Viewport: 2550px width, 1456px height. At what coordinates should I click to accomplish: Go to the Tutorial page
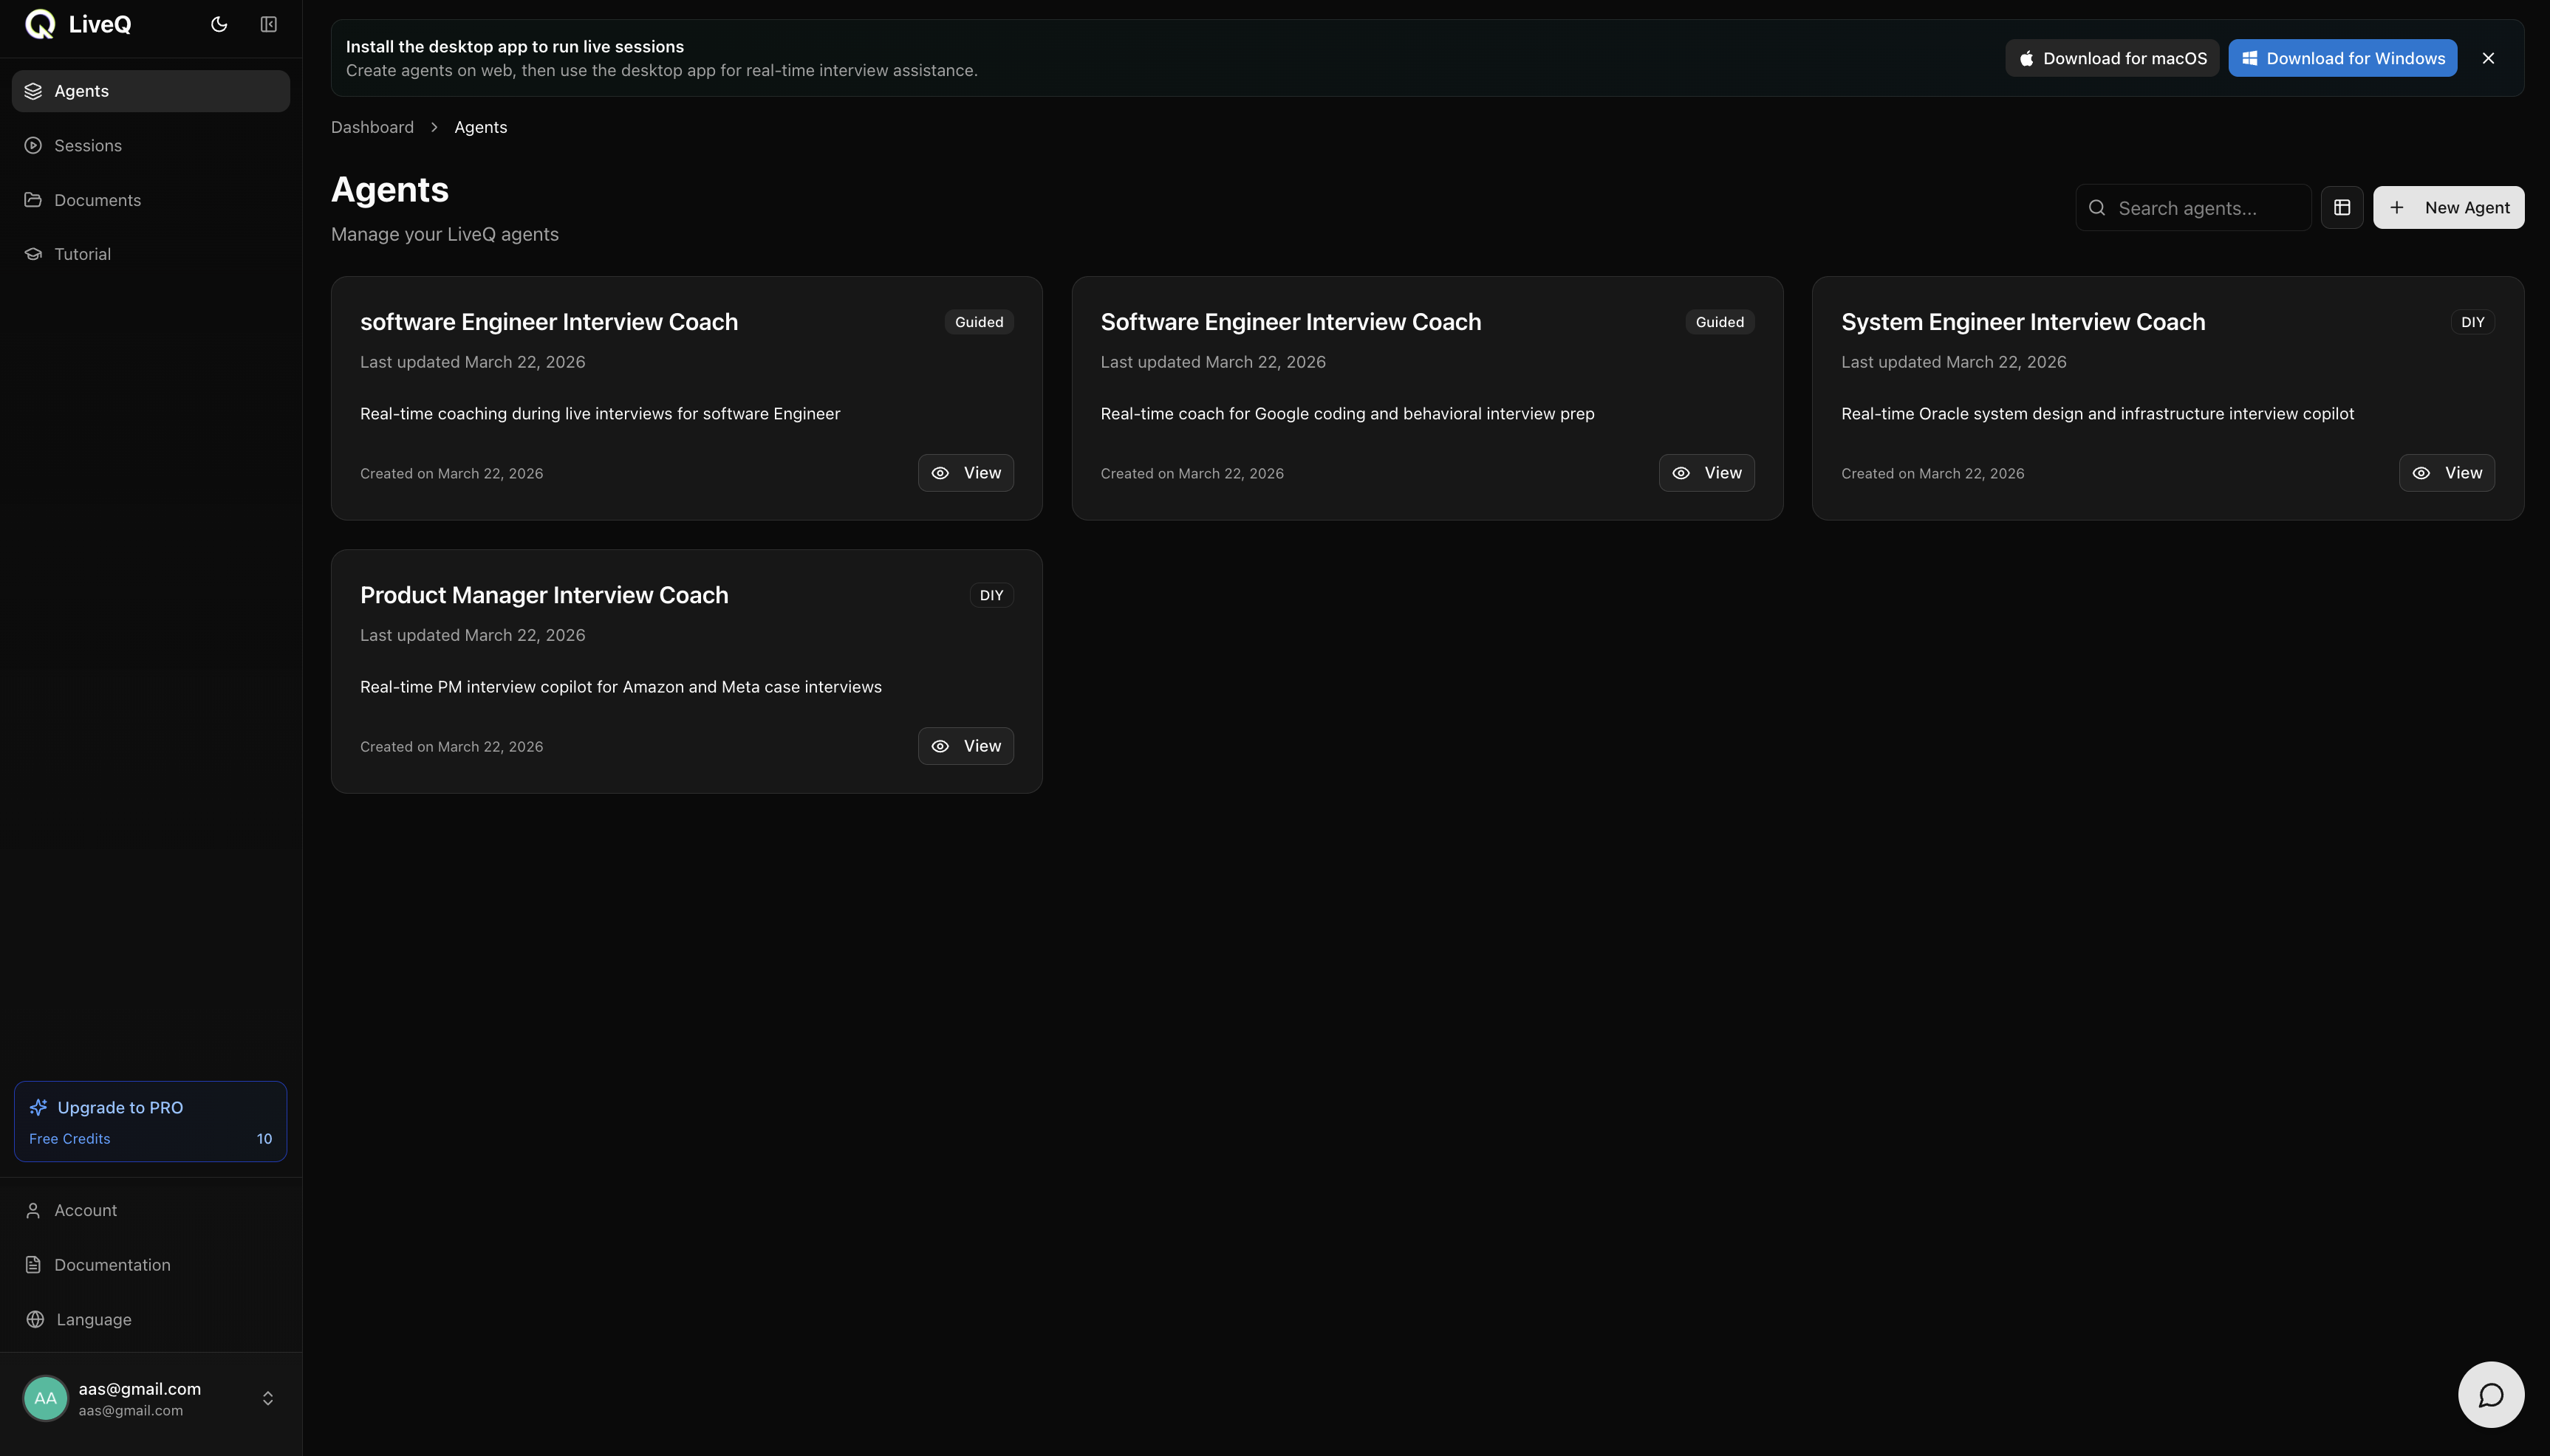(x=82, y=254)
